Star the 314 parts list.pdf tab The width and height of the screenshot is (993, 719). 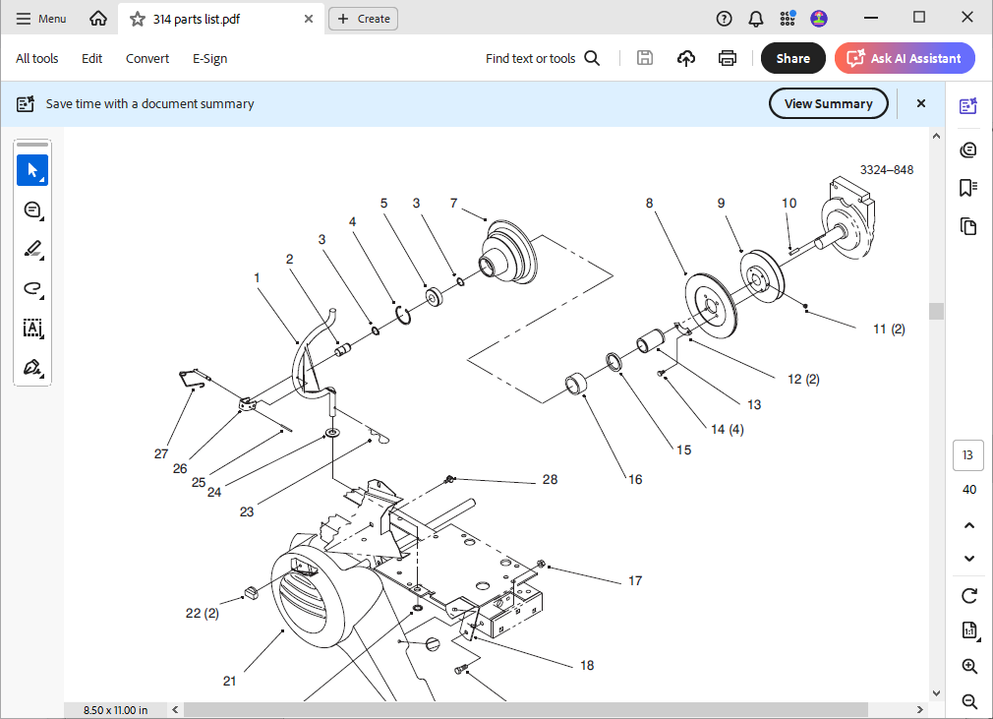pyautogui.click(x=138, y=19)
